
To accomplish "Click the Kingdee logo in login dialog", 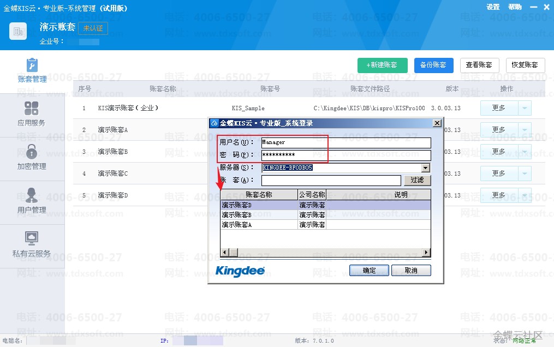I will coord(240,271).
